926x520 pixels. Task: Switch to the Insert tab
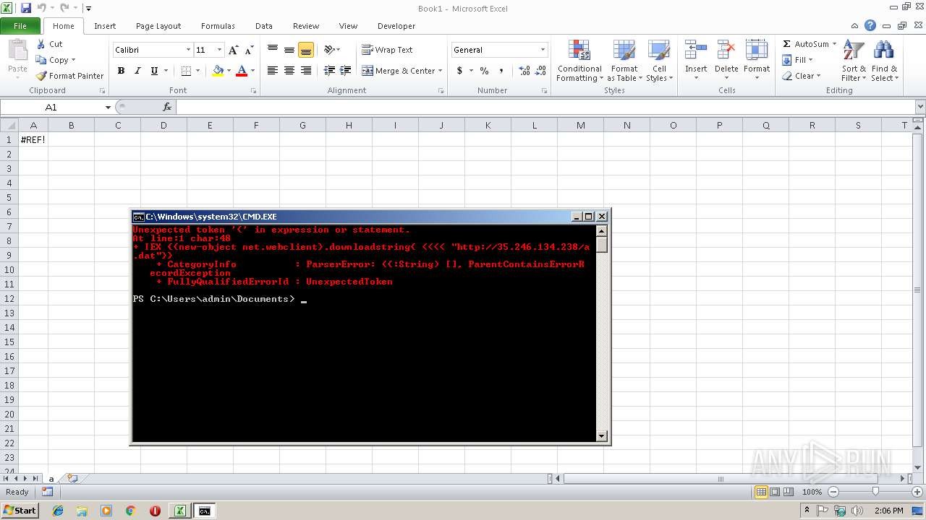[x=105, y=26]
